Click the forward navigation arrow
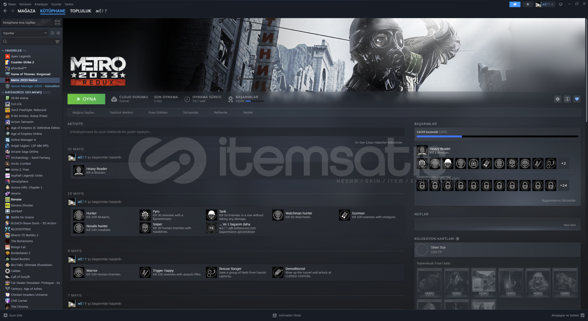 [x=13, y=11]
